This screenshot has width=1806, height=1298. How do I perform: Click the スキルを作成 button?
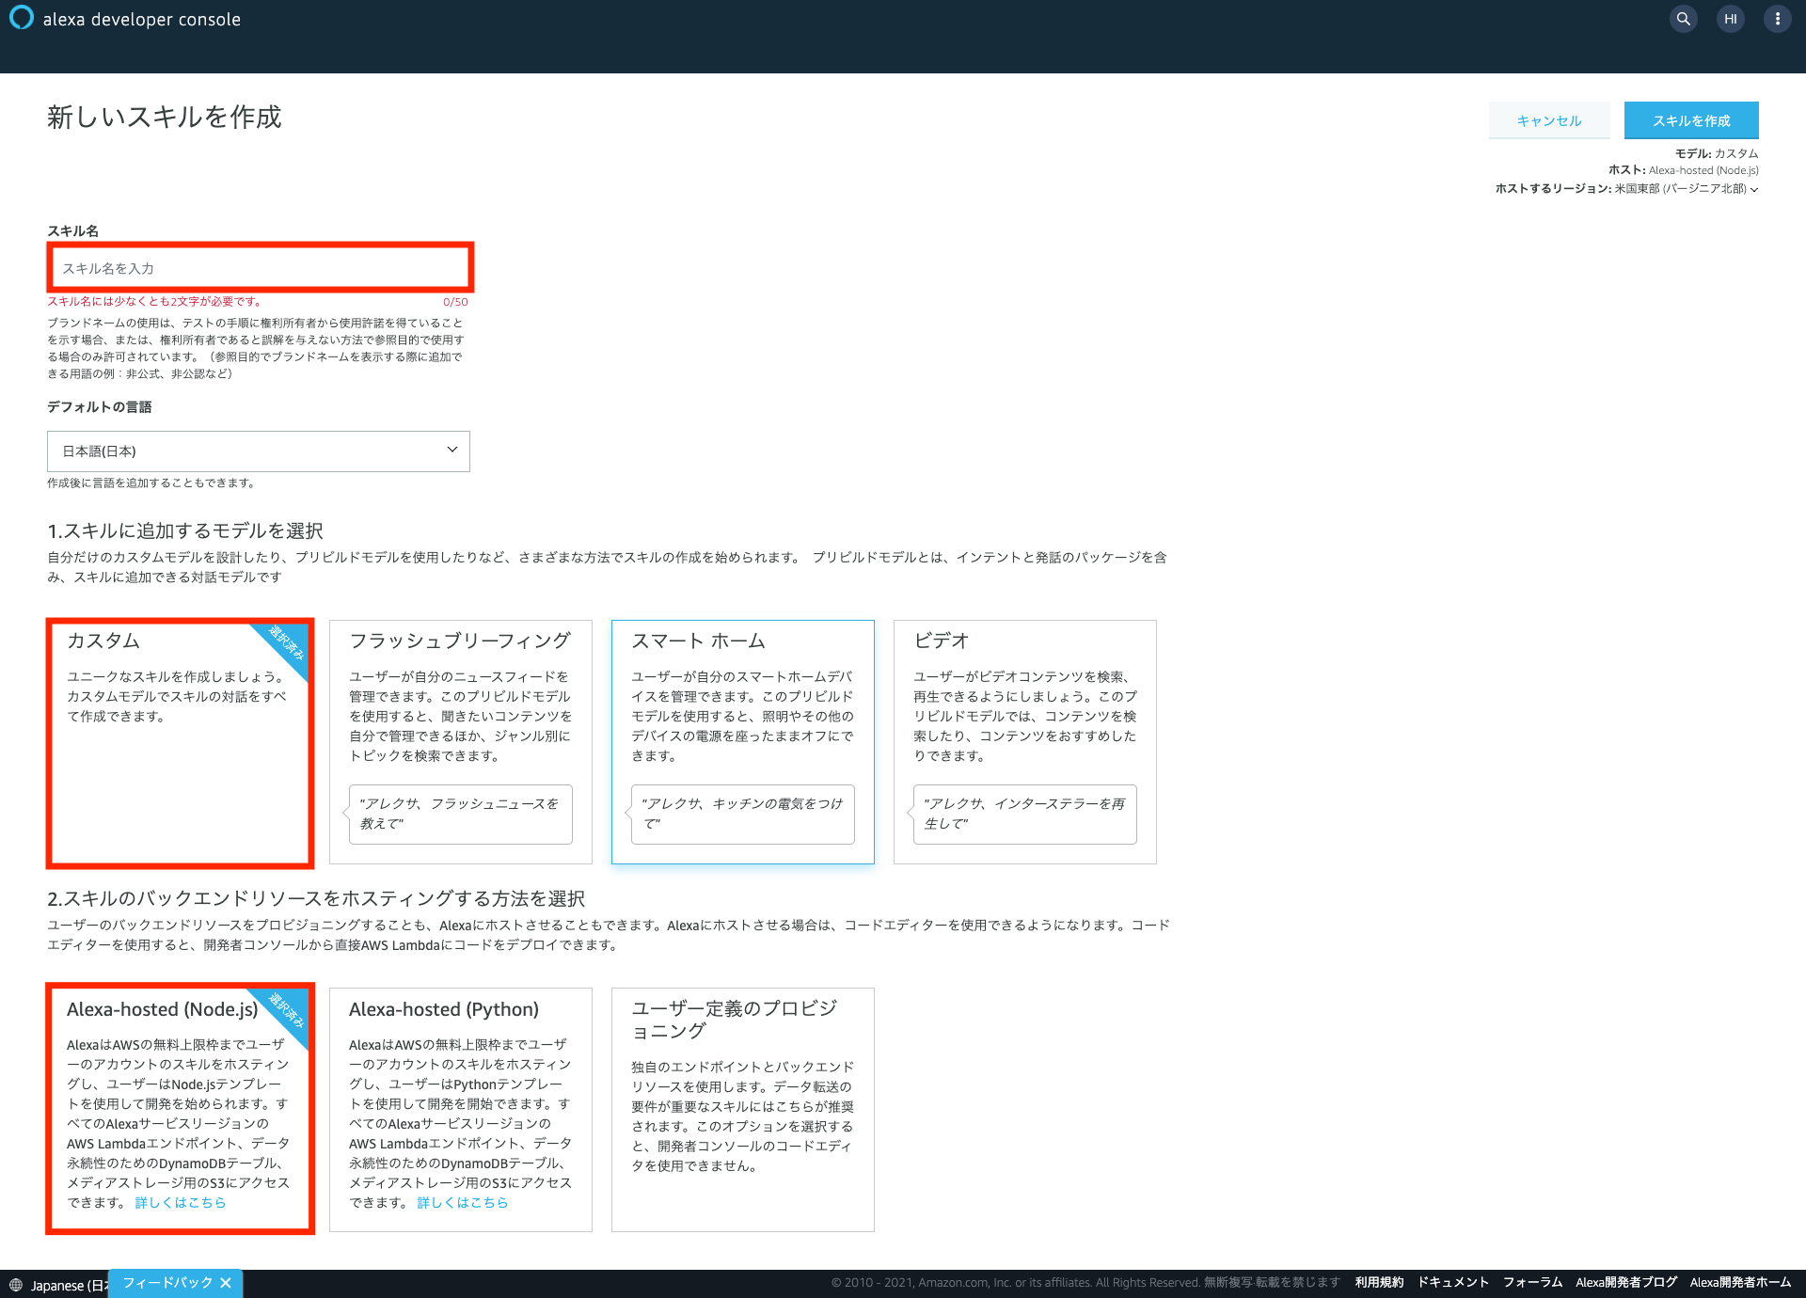tap(1690, 120)
